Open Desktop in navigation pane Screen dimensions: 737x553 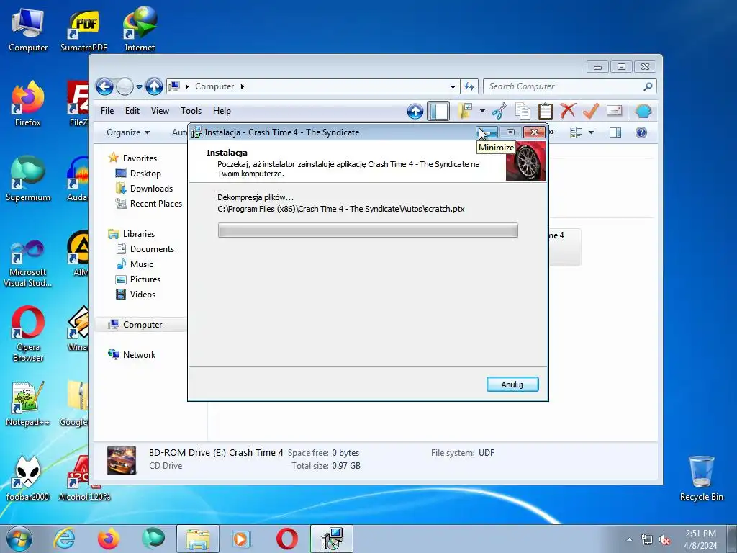[x=145, y=174]
